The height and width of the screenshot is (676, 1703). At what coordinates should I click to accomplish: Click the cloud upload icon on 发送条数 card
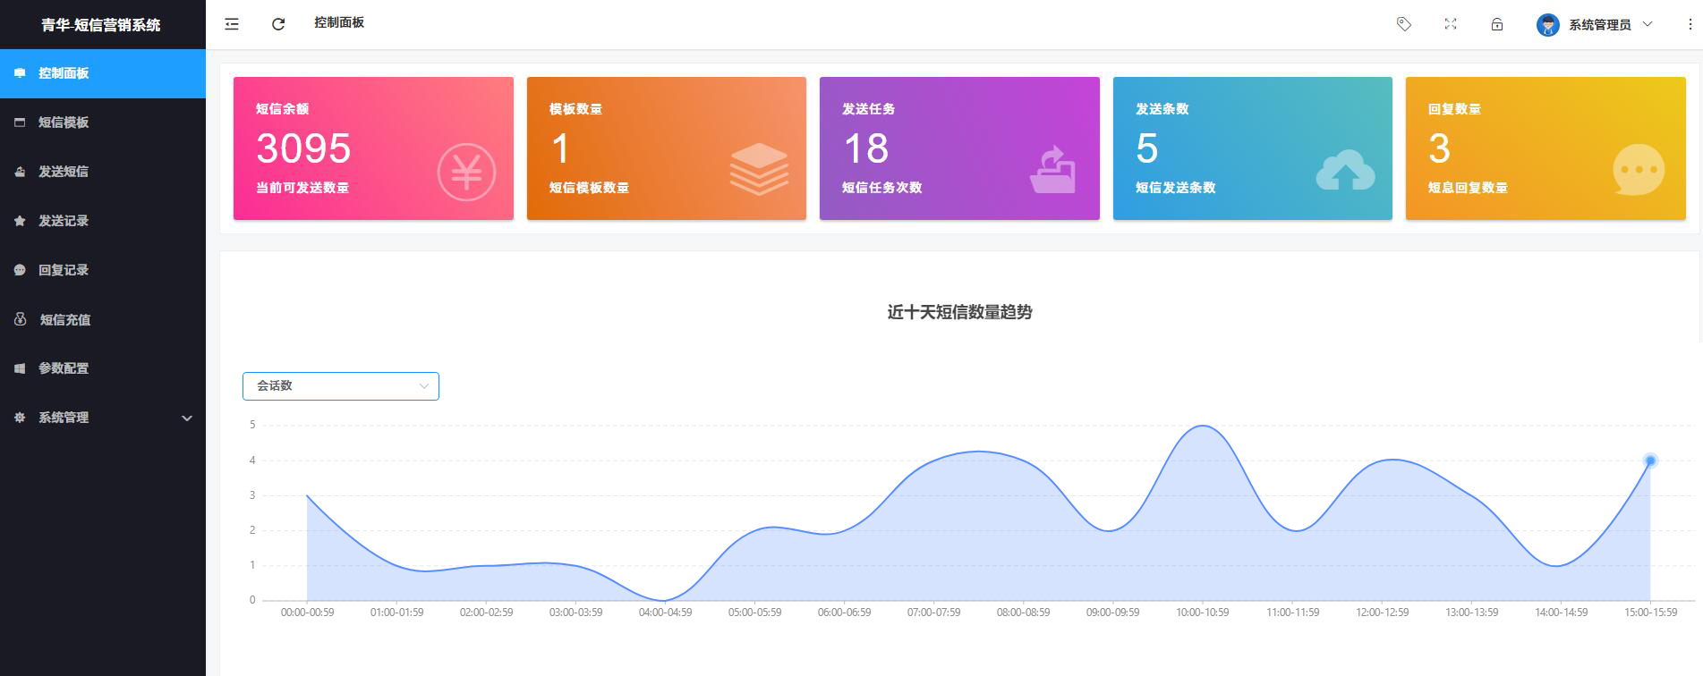[x=1345, y=170]
